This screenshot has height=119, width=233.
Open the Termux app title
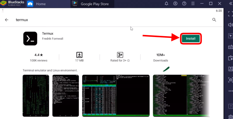coord(48,33)
